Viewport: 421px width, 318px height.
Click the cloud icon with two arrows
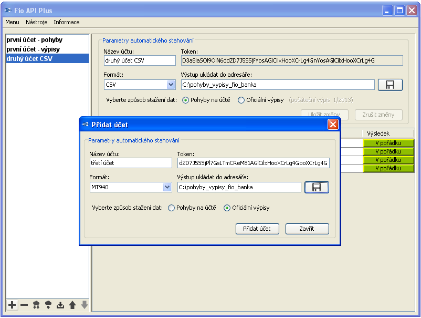click(36, 305)
